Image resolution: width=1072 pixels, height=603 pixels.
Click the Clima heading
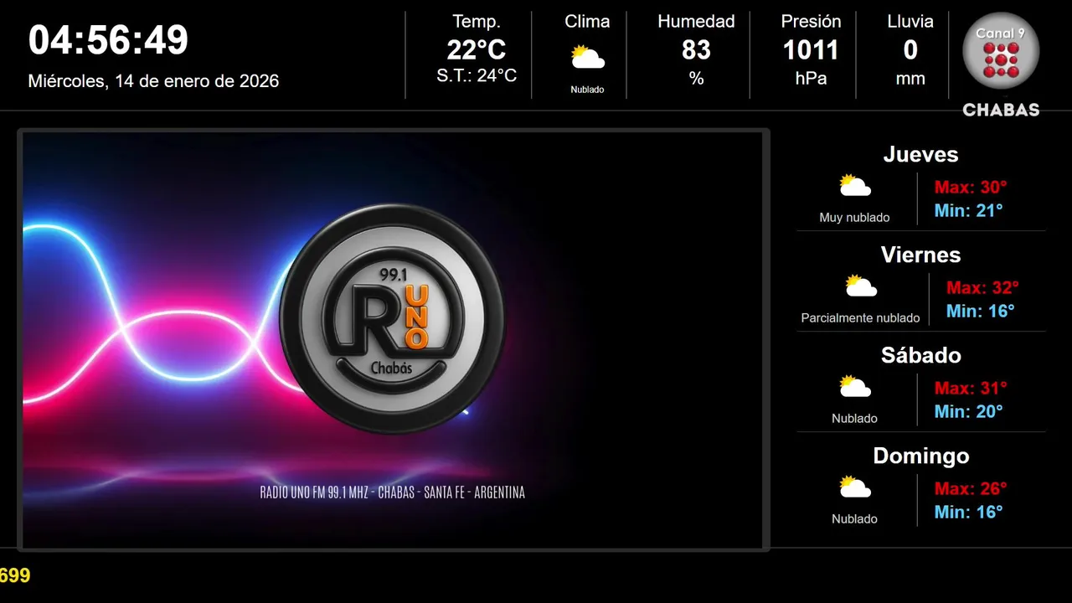[x=587, y=22]
